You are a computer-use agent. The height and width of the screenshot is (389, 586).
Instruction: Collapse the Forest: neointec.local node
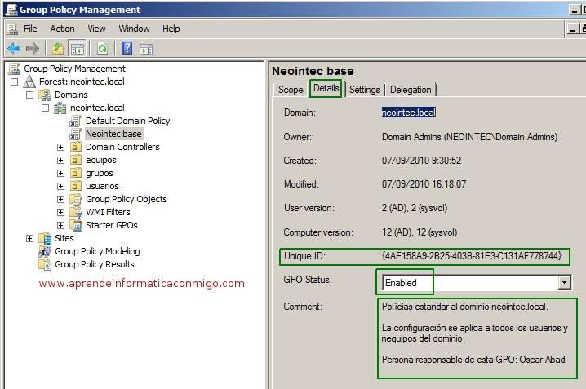pyautogui.click(x=14, y=82)
